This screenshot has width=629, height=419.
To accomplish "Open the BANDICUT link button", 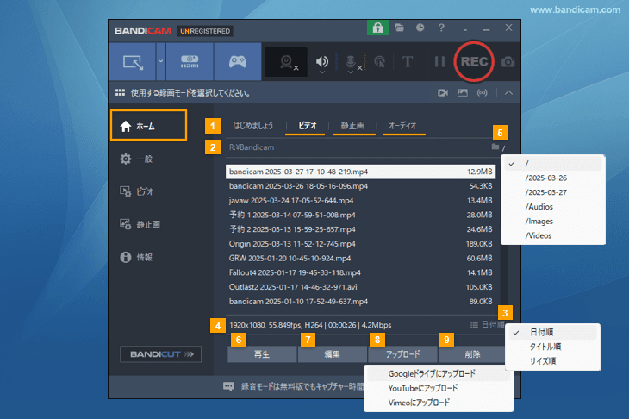I will (x=160, y=354).
